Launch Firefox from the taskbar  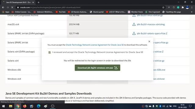pos(25,106)
